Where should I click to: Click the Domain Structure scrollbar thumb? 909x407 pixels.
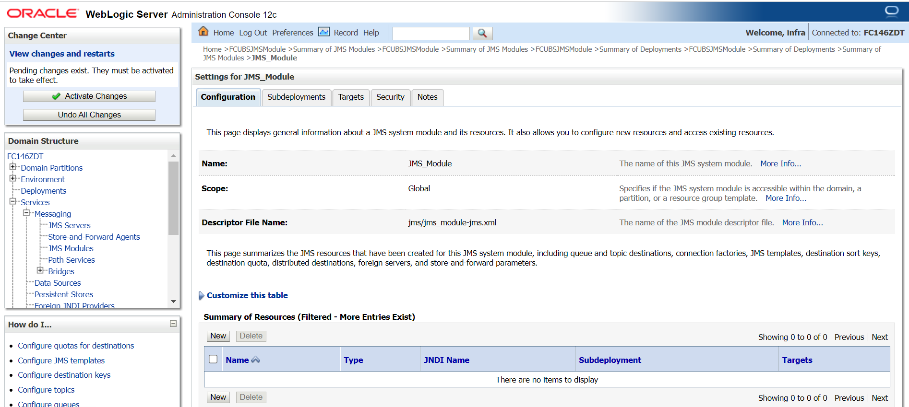173,198
